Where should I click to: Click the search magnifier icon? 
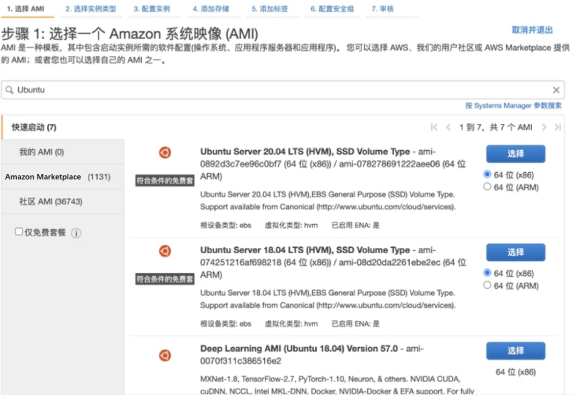click(x=9, y=90)
